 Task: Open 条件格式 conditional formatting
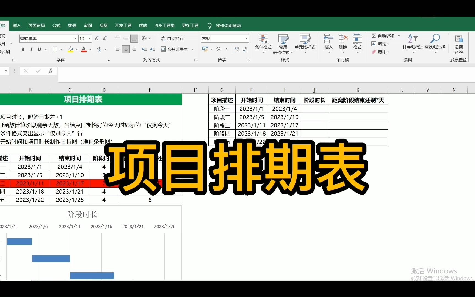(263, 44)
